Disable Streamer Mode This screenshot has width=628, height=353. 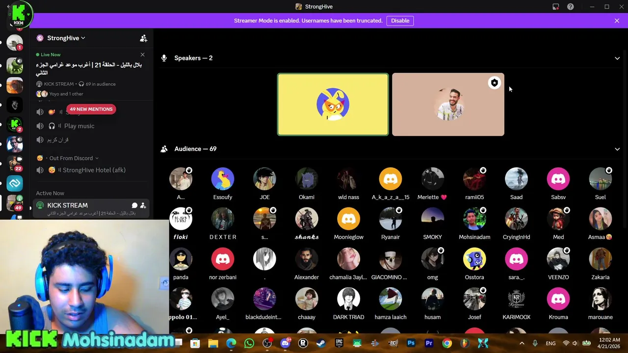coord(400,21)
